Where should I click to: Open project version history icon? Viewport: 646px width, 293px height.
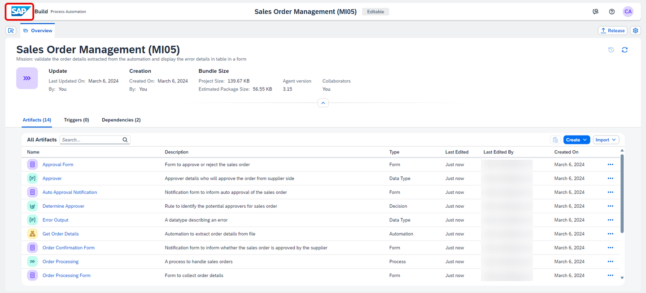point(611,50)
